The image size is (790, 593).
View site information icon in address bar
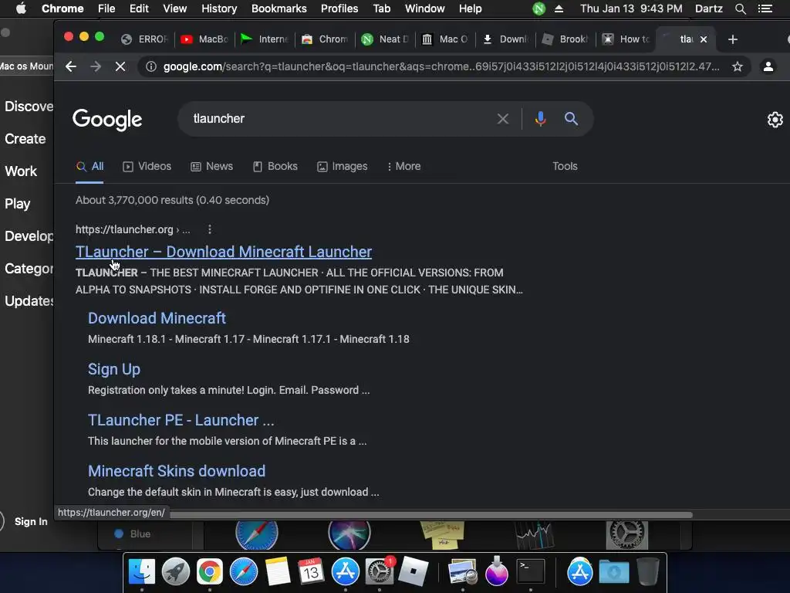pos(150,66)
